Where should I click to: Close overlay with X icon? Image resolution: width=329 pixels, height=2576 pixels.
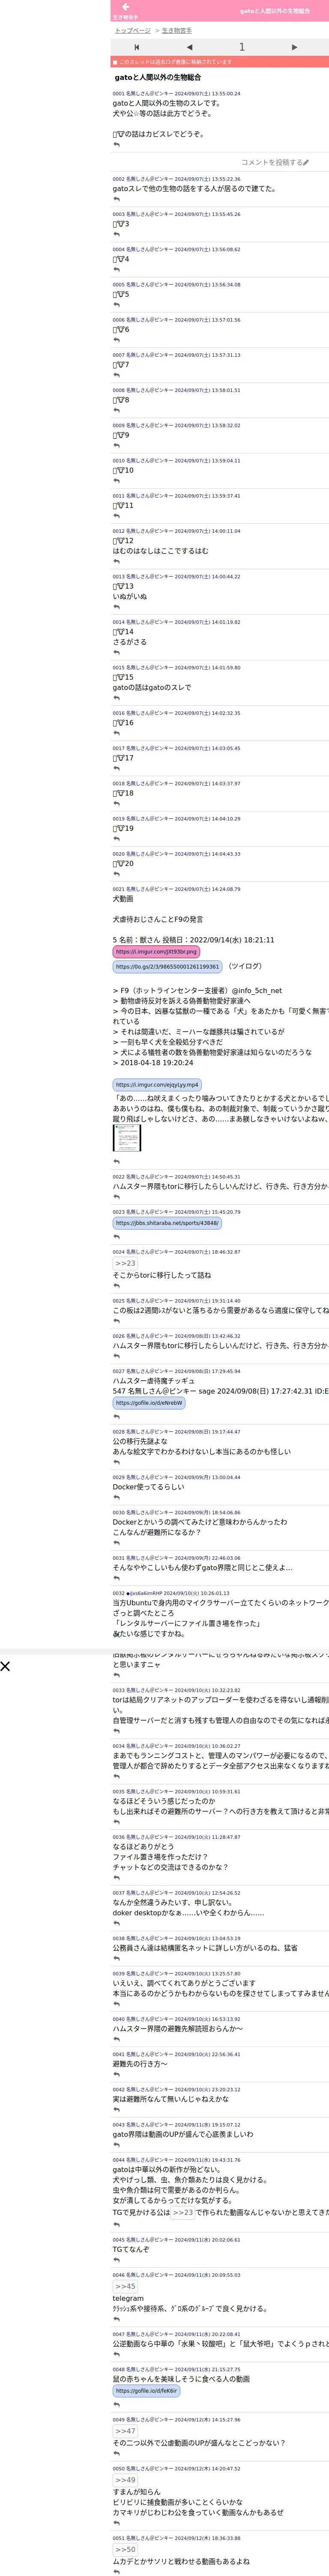pyautogui.click(x=5, y=1666)
